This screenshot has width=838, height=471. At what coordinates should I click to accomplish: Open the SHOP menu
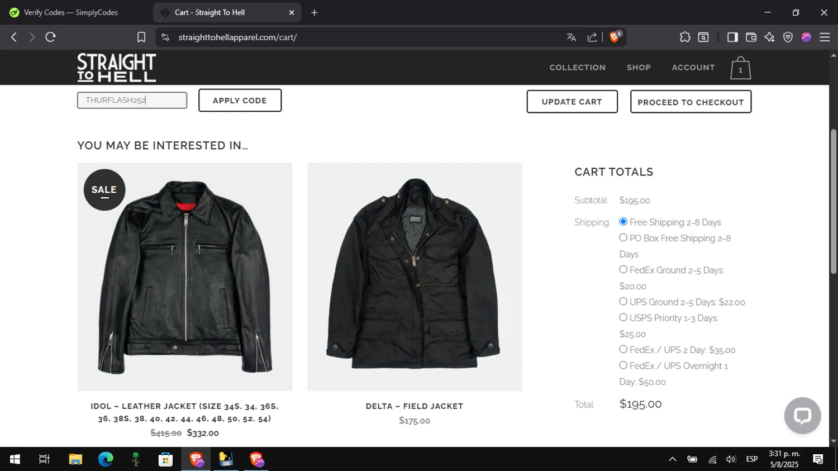coord(639,68)
